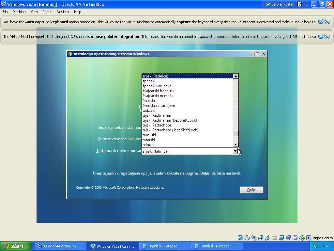Click the language bar help icon
The width and height of the screenshot is (334, 251).
click(299, 4)
